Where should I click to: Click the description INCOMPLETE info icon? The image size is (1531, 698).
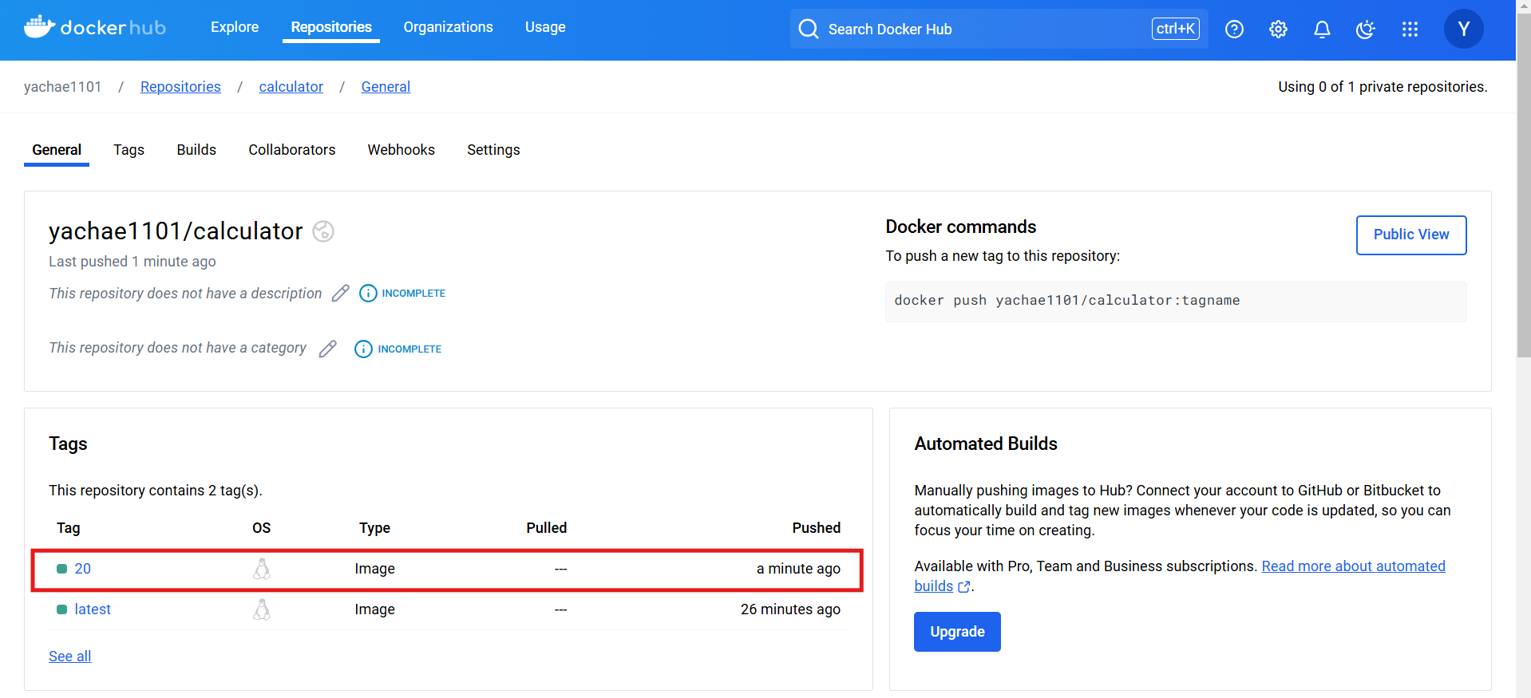pyautogui.click(x=368, y=294)
